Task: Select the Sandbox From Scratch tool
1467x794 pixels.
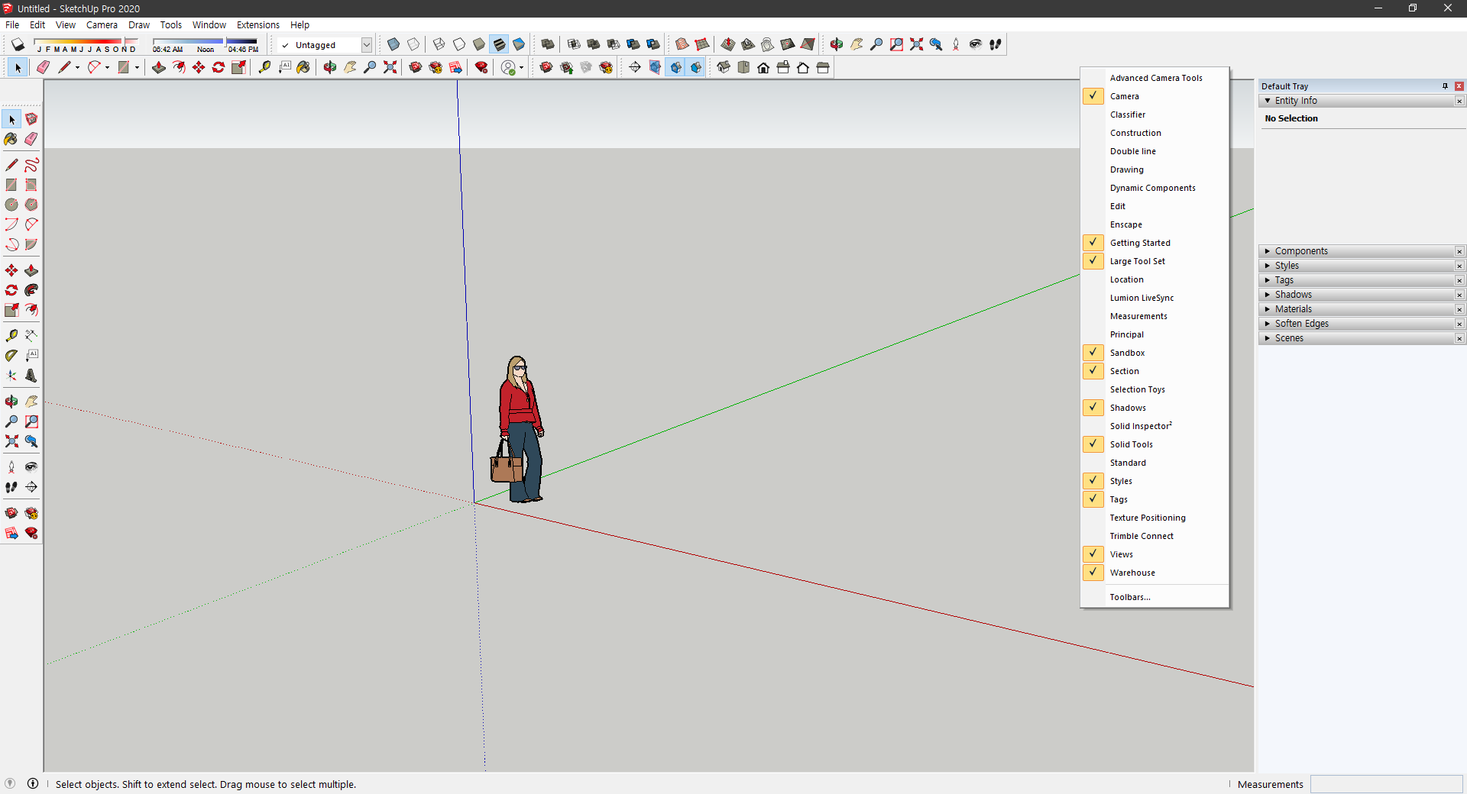Action: [x=702, y=44]
